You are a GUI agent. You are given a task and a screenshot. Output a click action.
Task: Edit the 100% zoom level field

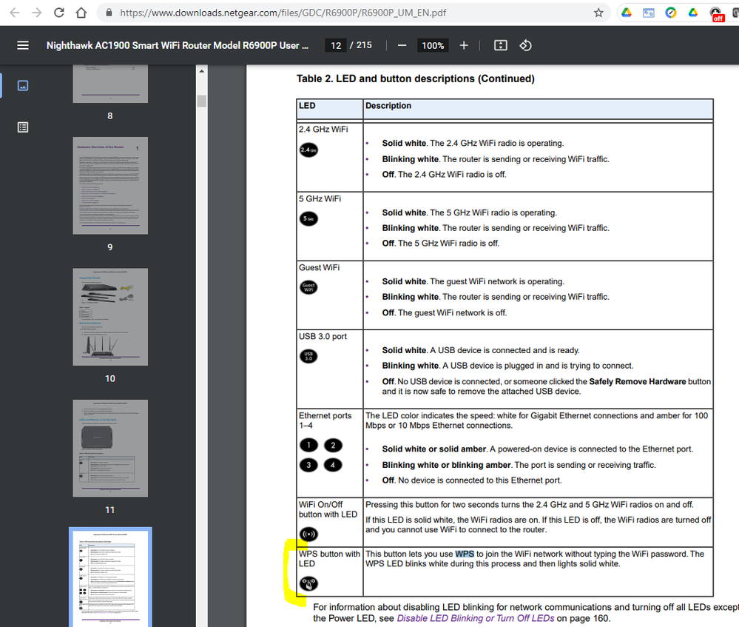[433, 45]
